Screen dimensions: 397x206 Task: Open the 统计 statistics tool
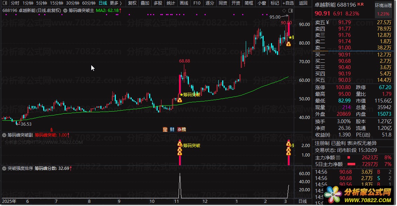(171, 3)
